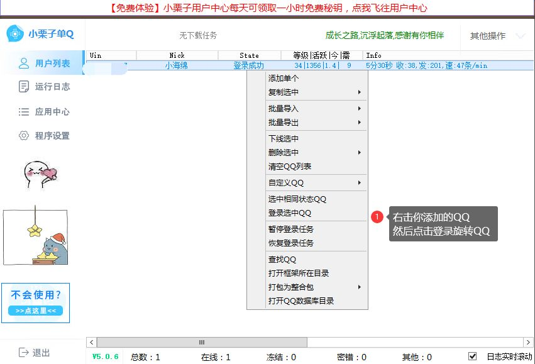The height and width of the screenshot is (364, 535).
Task: Click the 密错：0 status entry
Action: (x=351, y=357)
